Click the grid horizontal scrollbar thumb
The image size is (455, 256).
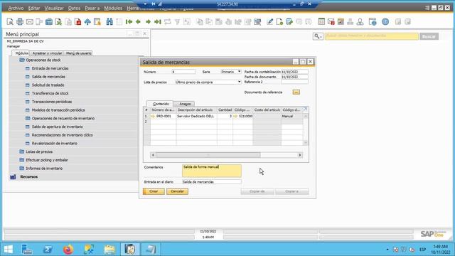click(208, 155)
